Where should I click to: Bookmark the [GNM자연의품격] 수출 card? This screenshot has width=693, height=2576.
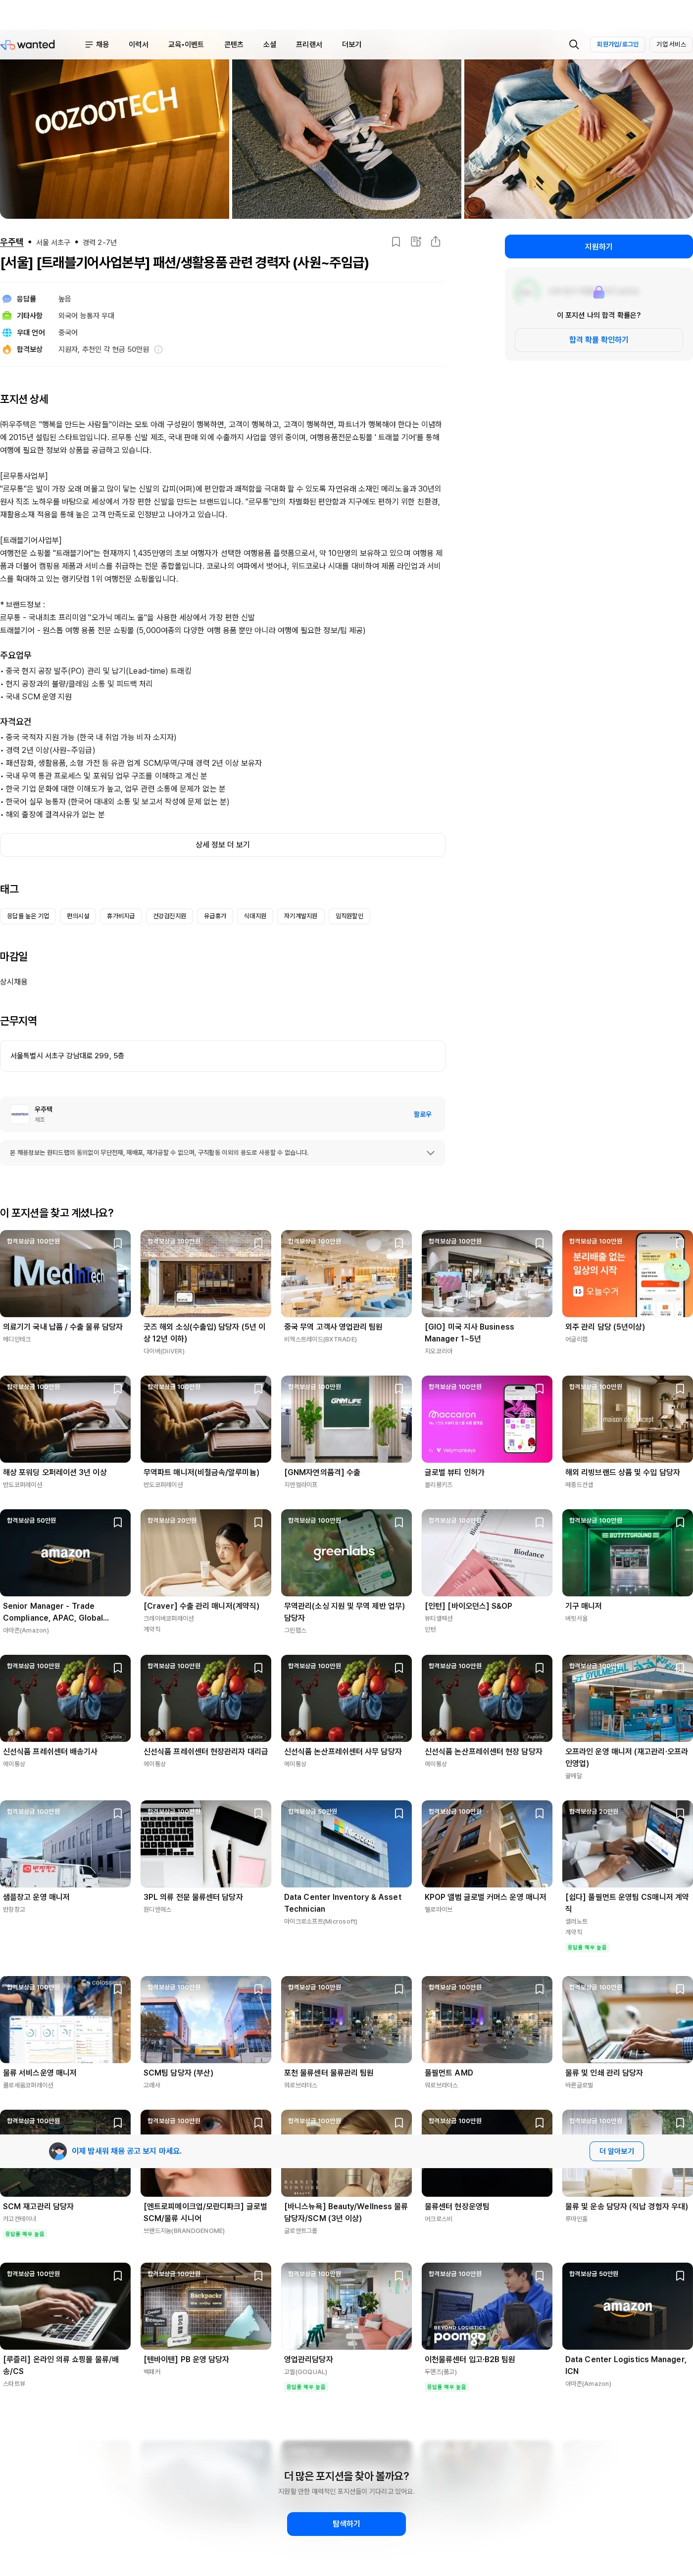pyautogui.click(x=399, y=1389)
